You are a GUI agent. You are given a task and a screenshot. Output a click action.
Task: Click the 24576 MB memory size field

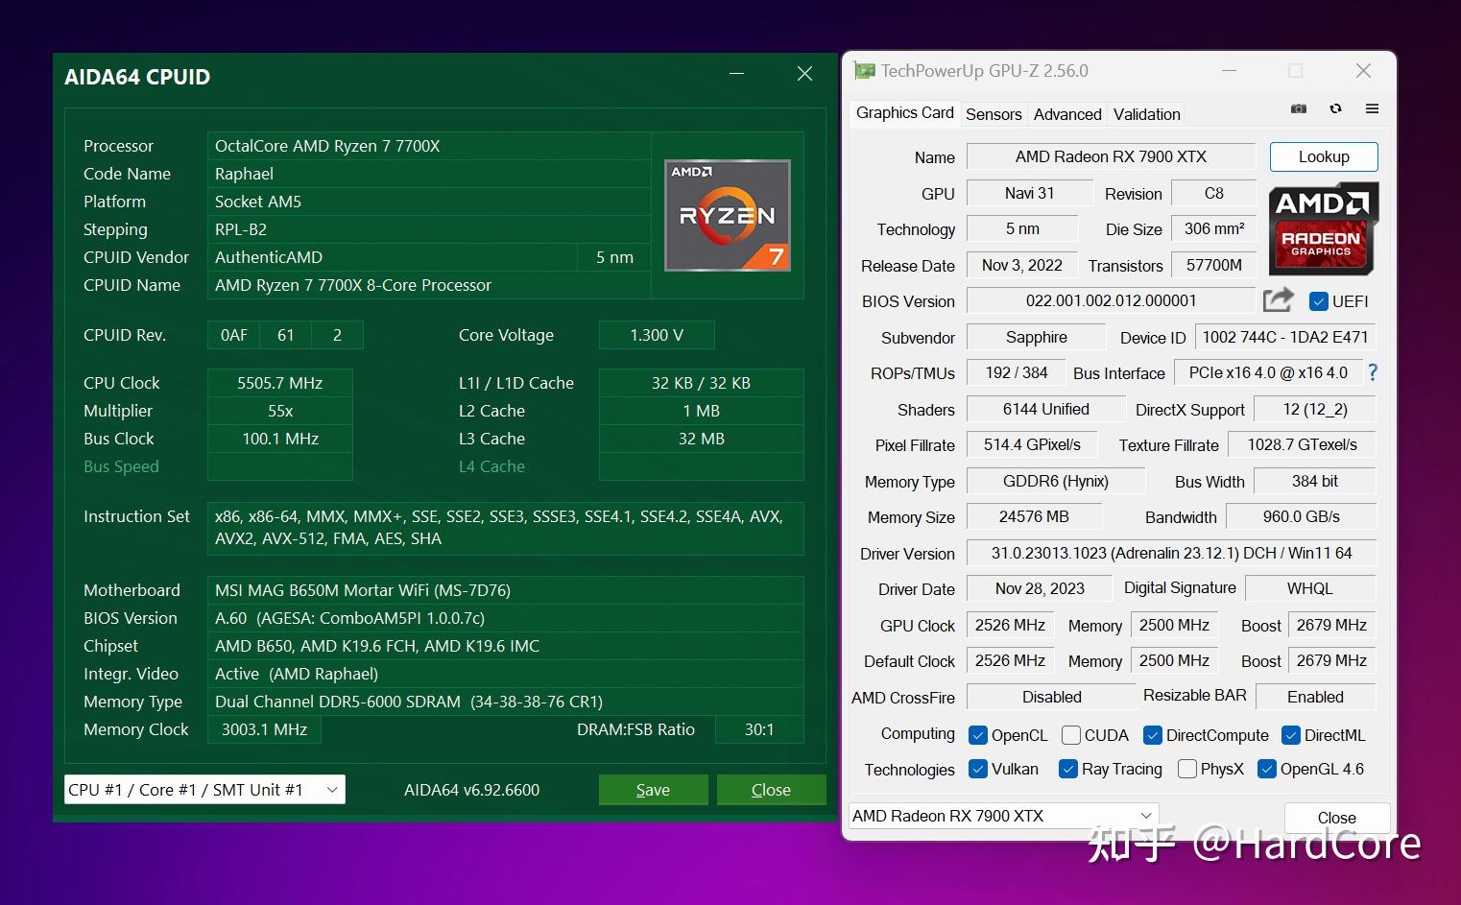pyautogui.click(x=1034, y=516)
